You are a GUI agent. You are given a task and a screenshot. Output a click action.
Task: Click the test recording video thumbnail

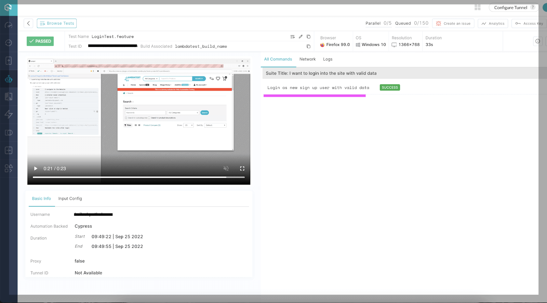point(139,122)
